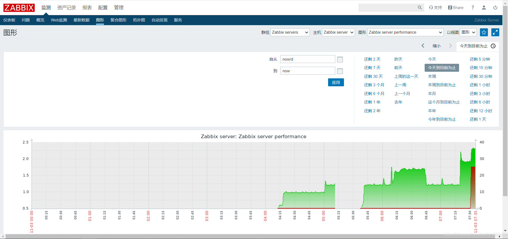Open the 主机 Zabbix server dropdown
The height and width of the screenshot is (239, 508).
click(x=338, y=32)
